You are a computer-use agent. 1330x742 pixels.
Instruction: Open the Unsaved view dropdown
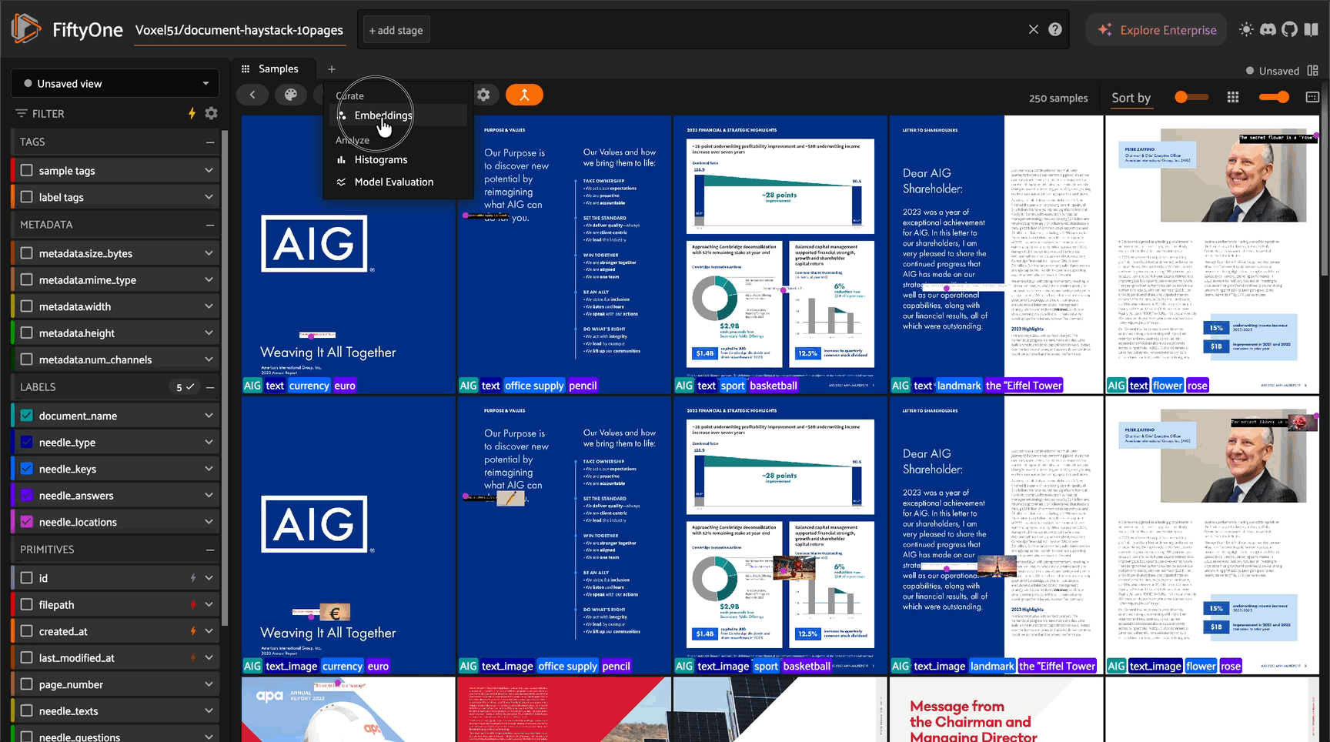click(115, 83)
